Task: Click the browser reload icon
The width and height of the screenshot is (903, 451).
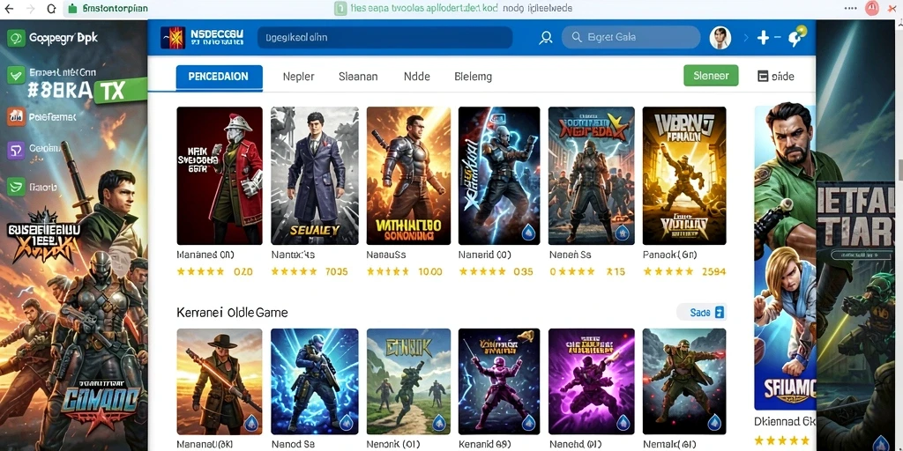Action: tap(51, 9)
